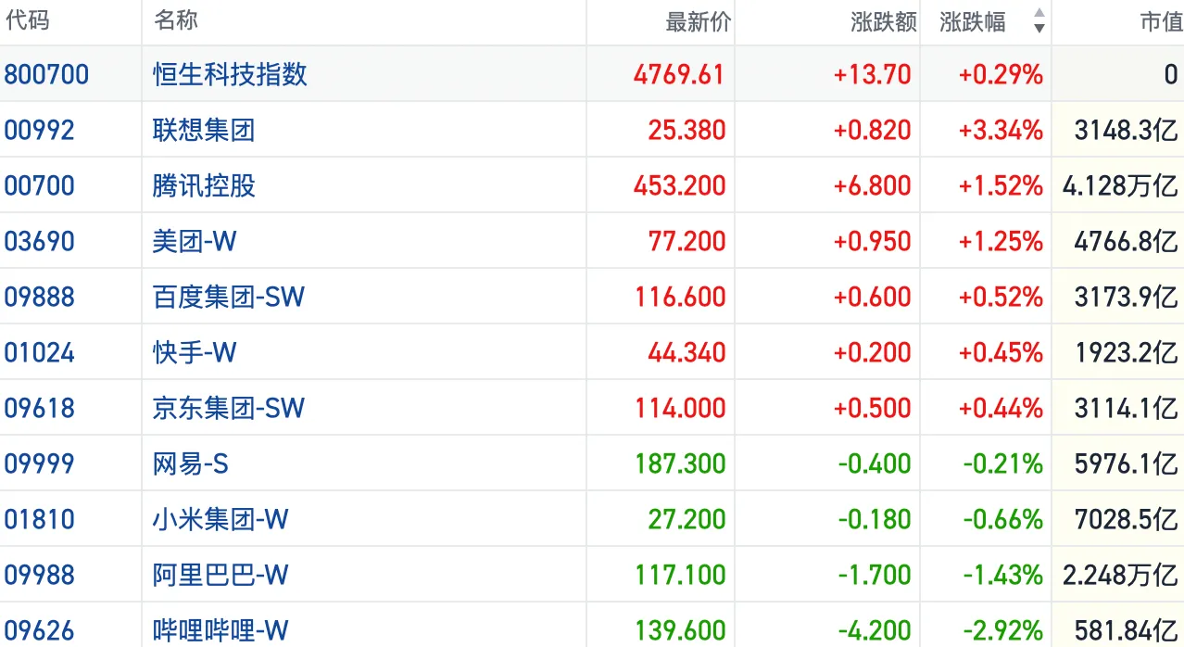Open 腾讯控股 stock name

(x=204, y=185)
